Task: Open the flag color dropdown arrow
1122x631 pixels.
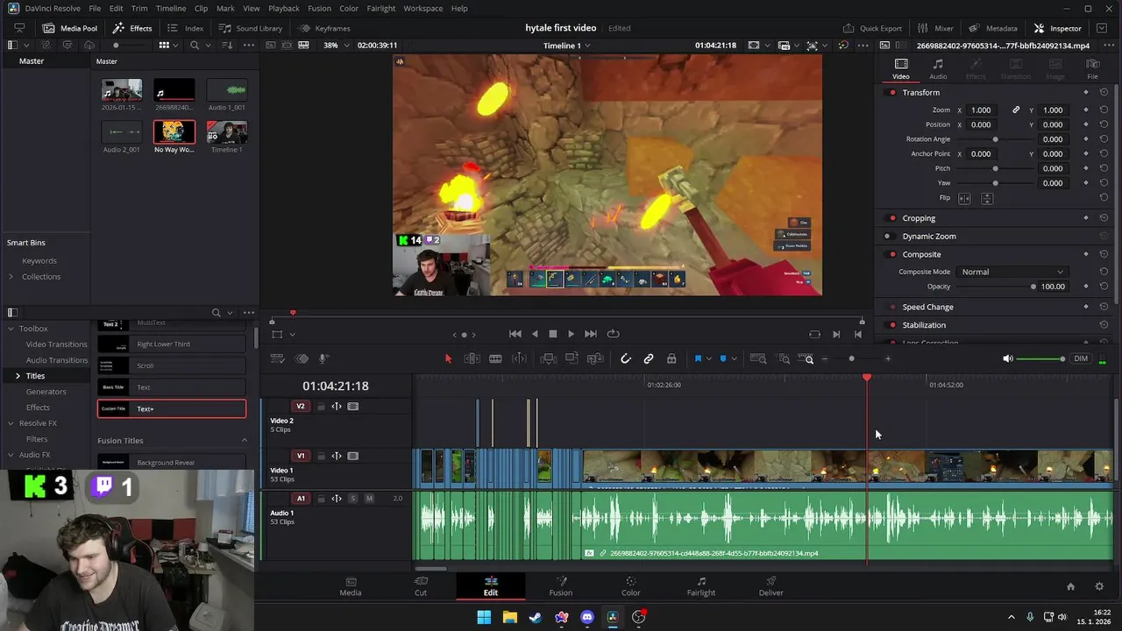Action: 708,358
